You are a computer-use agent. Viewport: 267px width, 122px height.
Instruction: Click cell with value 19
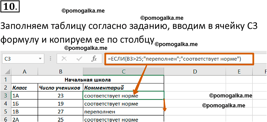point(60,103)
